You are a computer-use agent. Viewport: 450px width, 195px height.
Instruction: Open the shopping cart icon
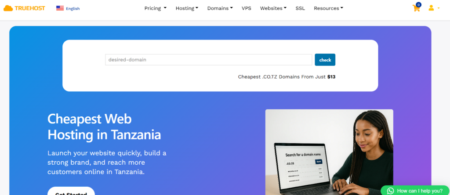[416, 8]
